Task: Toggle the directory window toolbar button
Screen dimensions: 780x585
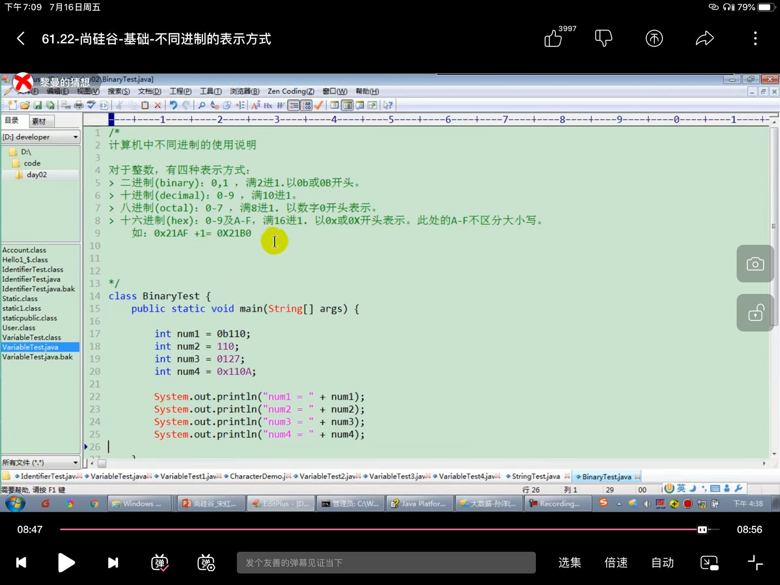Action: click(348, 105)
